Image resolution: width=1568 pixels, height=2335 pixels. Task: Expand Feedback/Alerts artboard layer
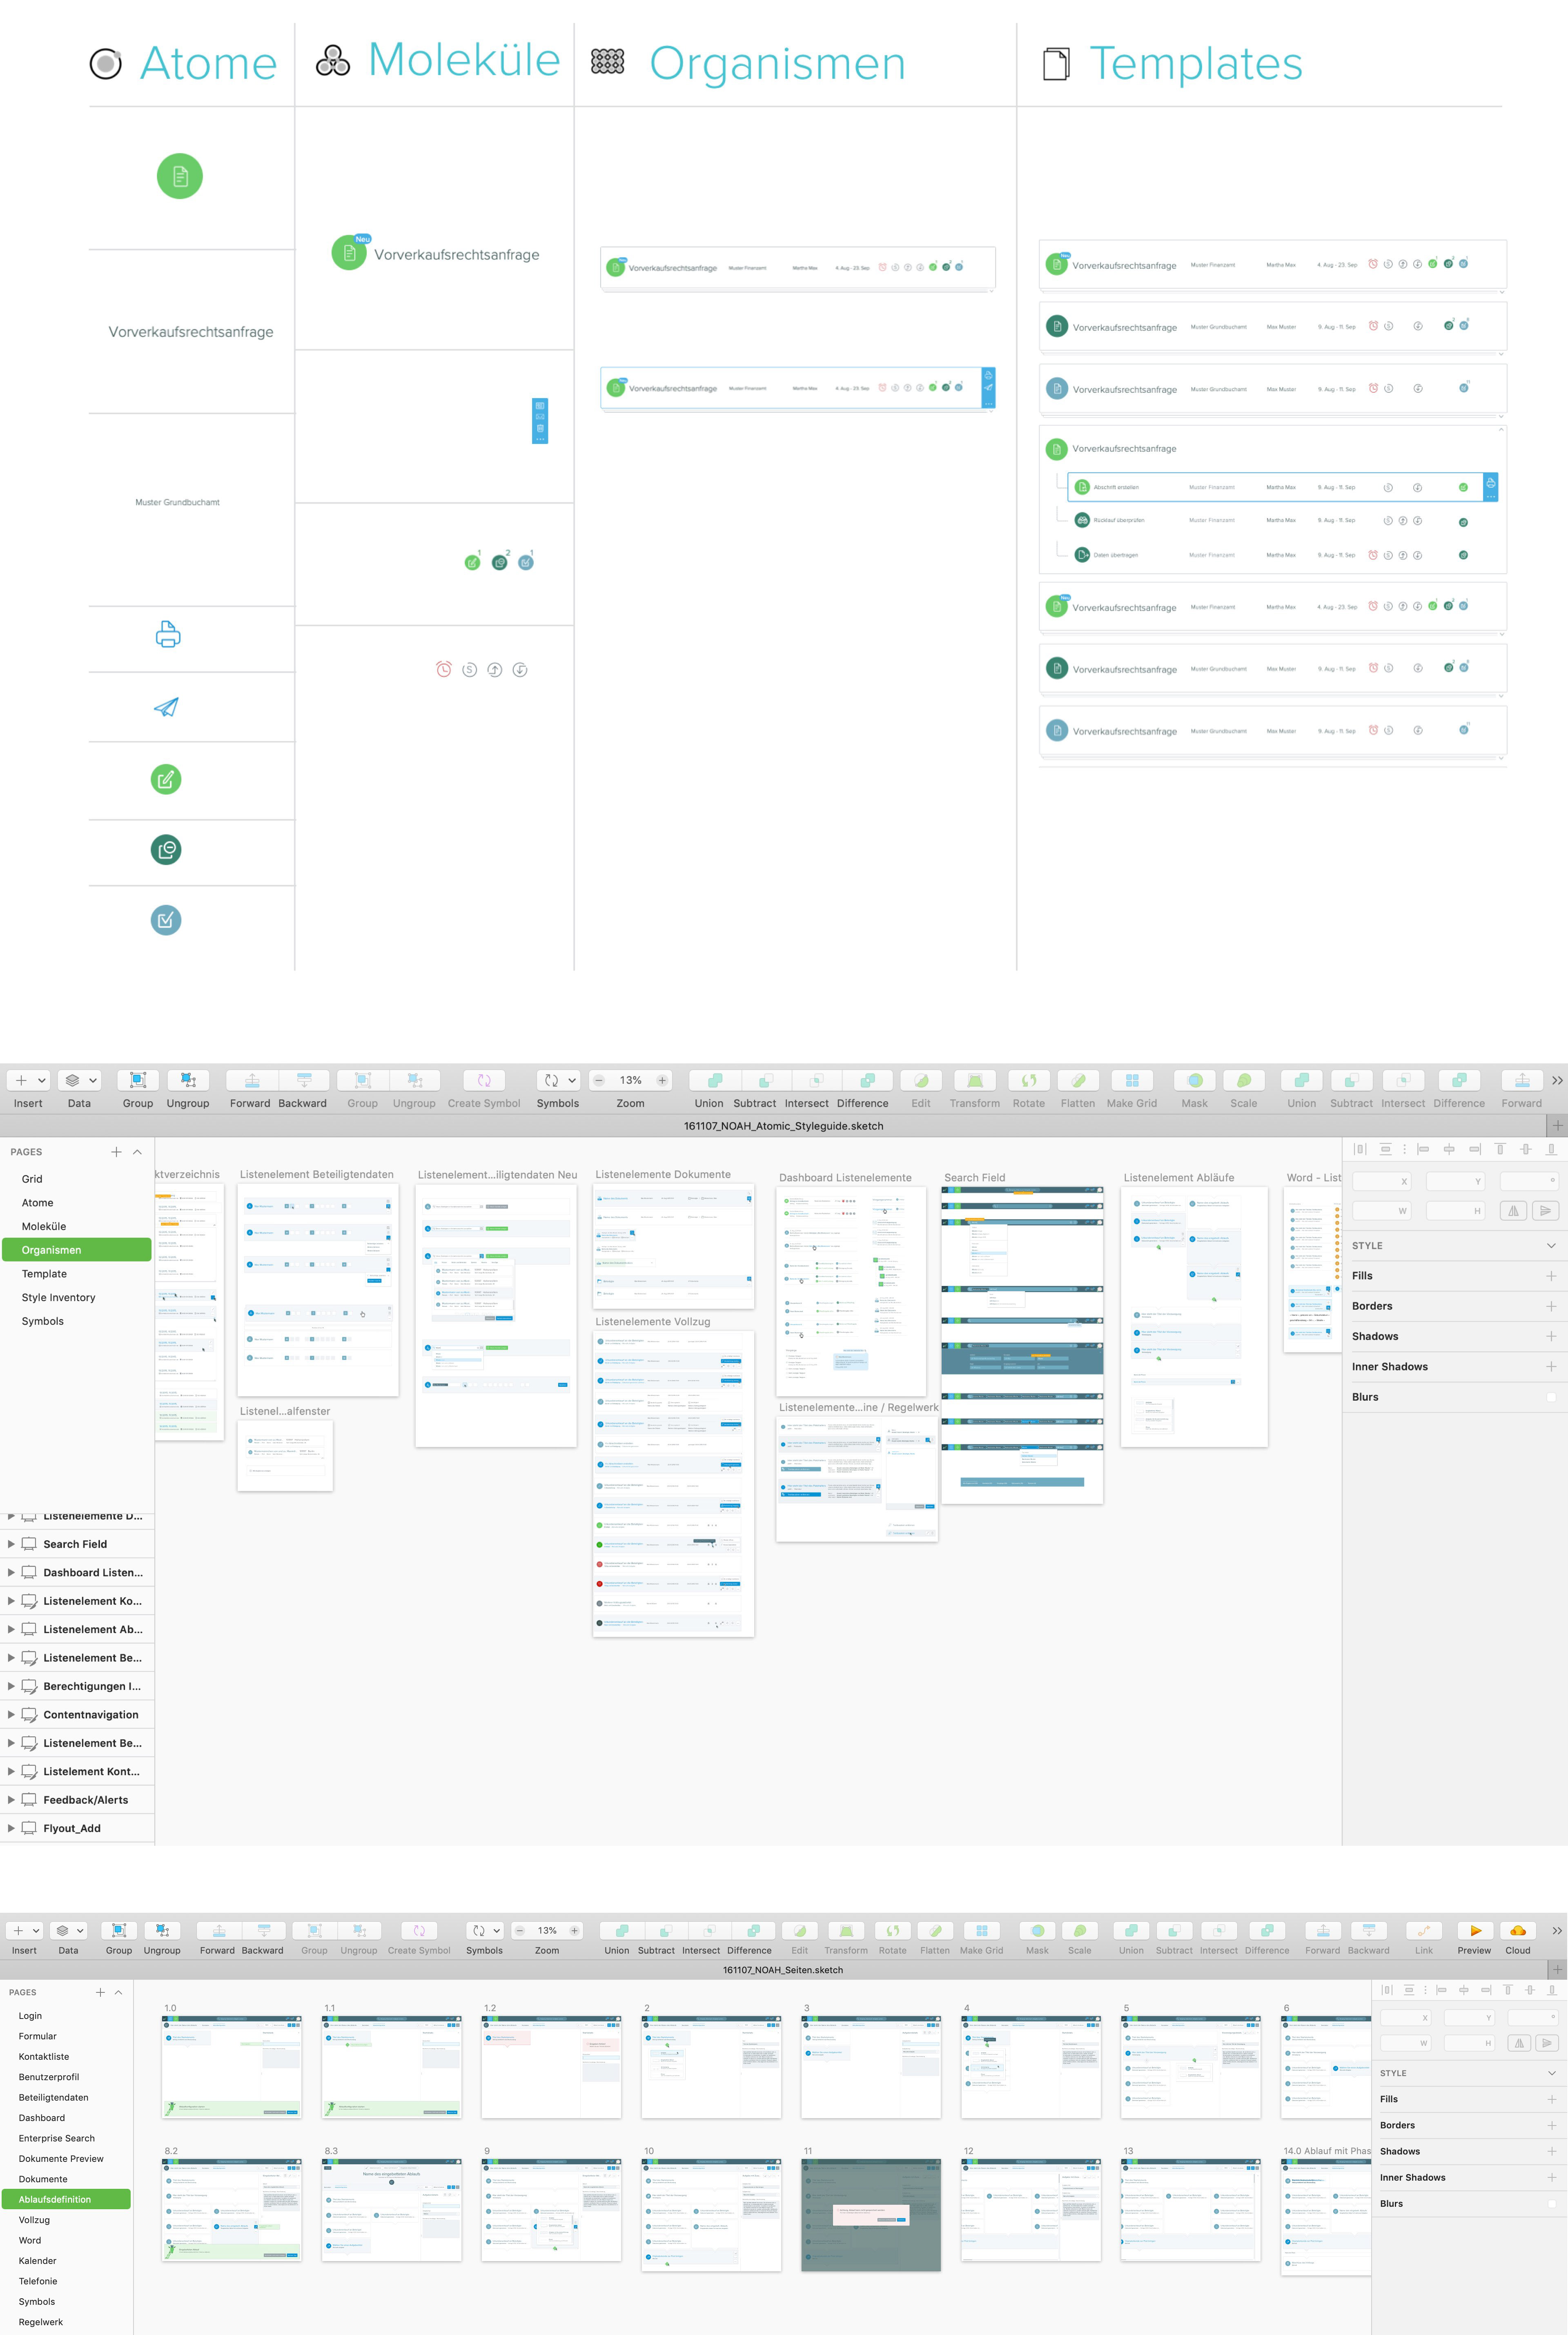11,1800
